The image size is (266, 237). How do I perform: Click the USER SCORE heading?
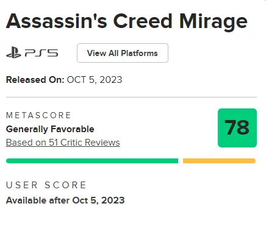46,185
